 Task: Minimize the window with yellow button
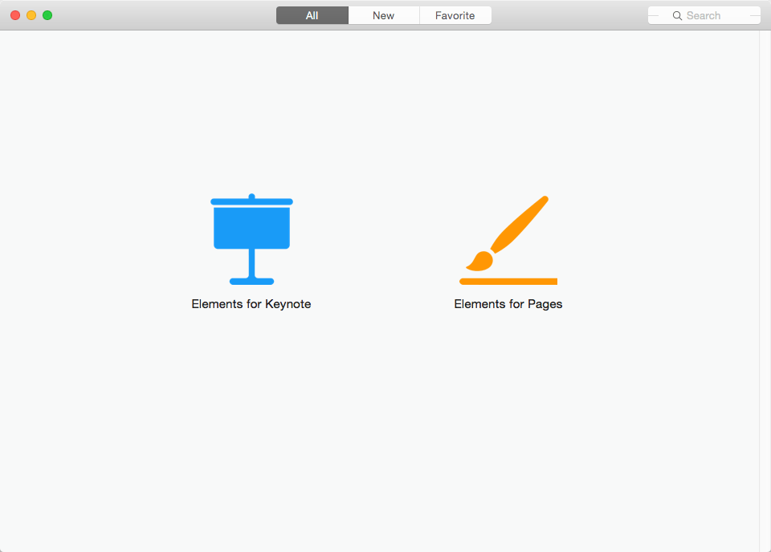coord(31,15)
